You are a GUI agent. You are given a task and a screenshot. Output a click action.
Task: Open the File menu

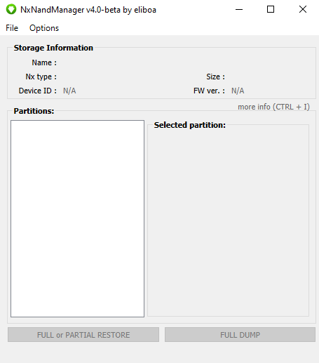click(x=12, y=28)
